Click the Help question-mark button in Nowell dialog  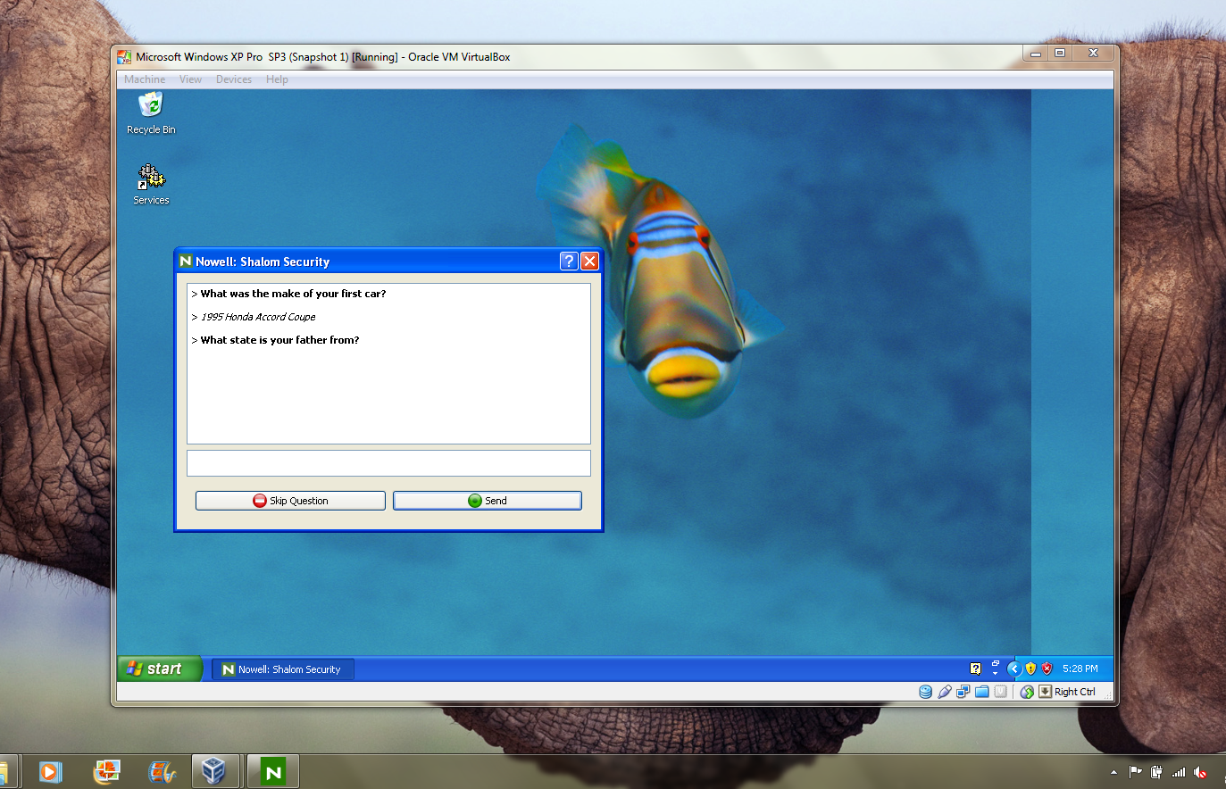(x=569, y=261)
